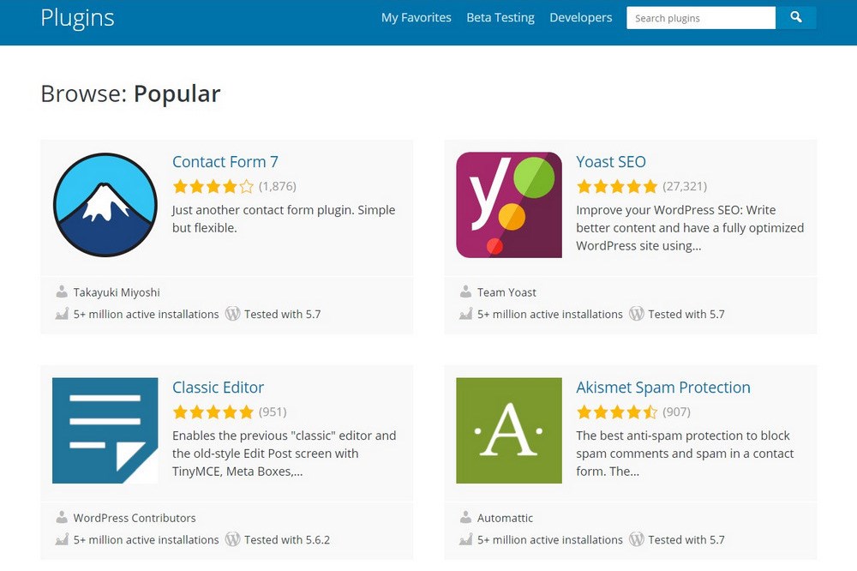Click author name WordPress Contributors
Viewport: 857px width, 571px height.
pyautogui.click(x=135, y=518)
